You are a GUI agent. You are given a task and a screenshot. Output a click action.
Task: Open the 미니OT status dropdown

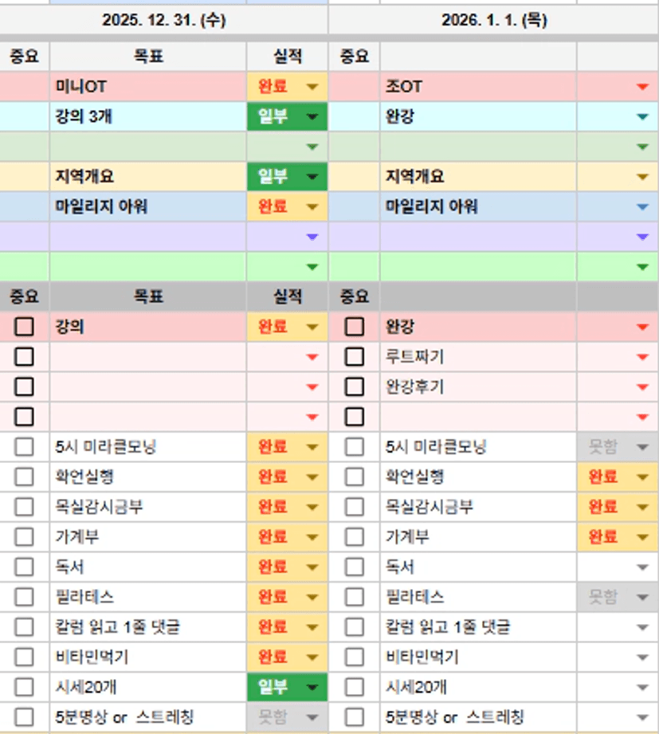[312, 87]
